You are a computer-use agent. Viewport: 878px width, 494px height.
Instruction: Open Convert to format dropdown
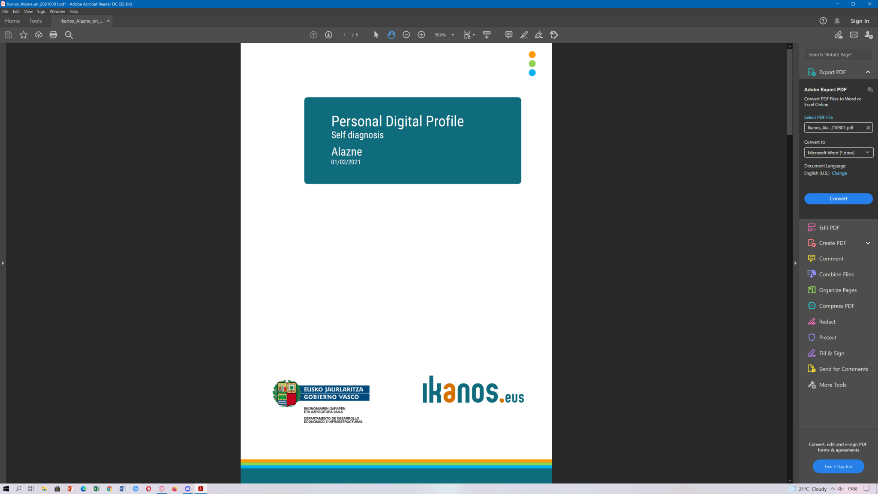click(838, 153)
